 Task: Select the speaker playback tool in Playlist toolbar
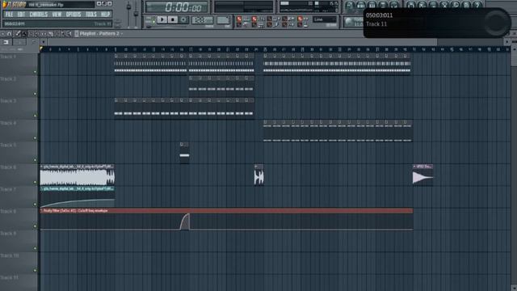pos(69,34)
